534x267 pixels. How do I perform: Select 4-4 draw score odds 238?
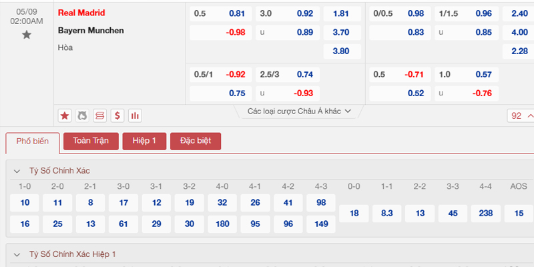point(486,214)
